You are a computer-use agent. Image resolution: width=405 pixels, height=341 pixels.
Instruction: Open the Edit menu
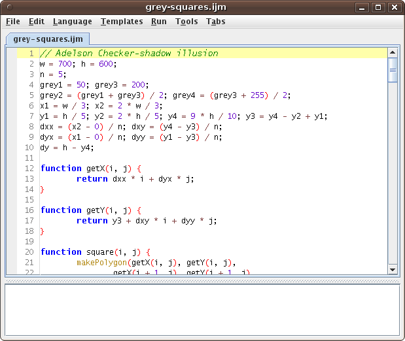pos(37,22)
